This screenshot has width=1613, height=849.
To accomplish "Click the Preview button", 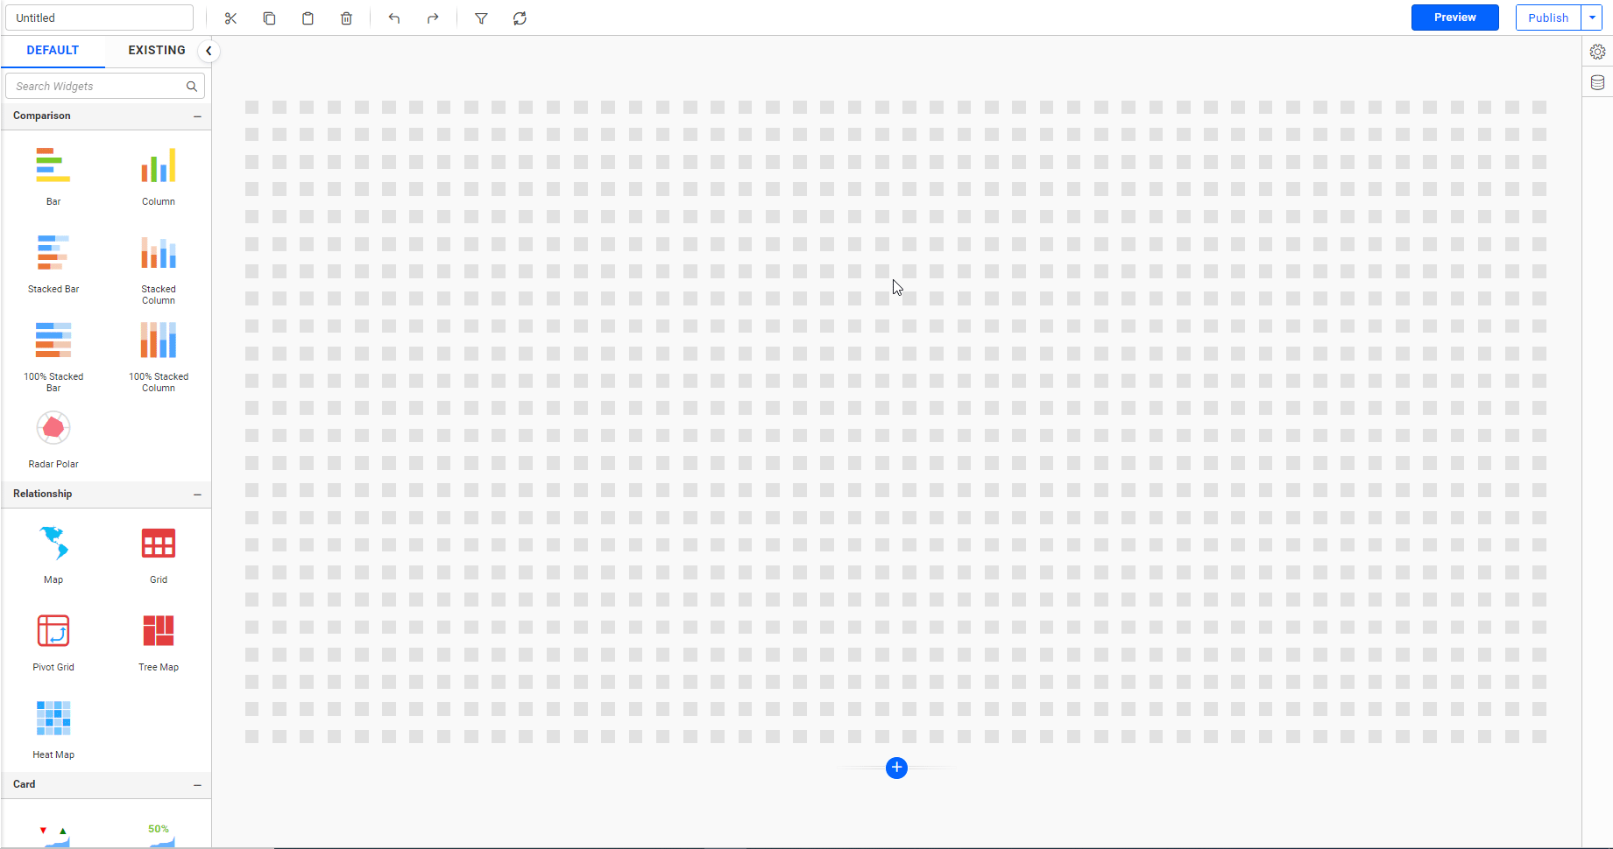I will (x=1455, y=18).
